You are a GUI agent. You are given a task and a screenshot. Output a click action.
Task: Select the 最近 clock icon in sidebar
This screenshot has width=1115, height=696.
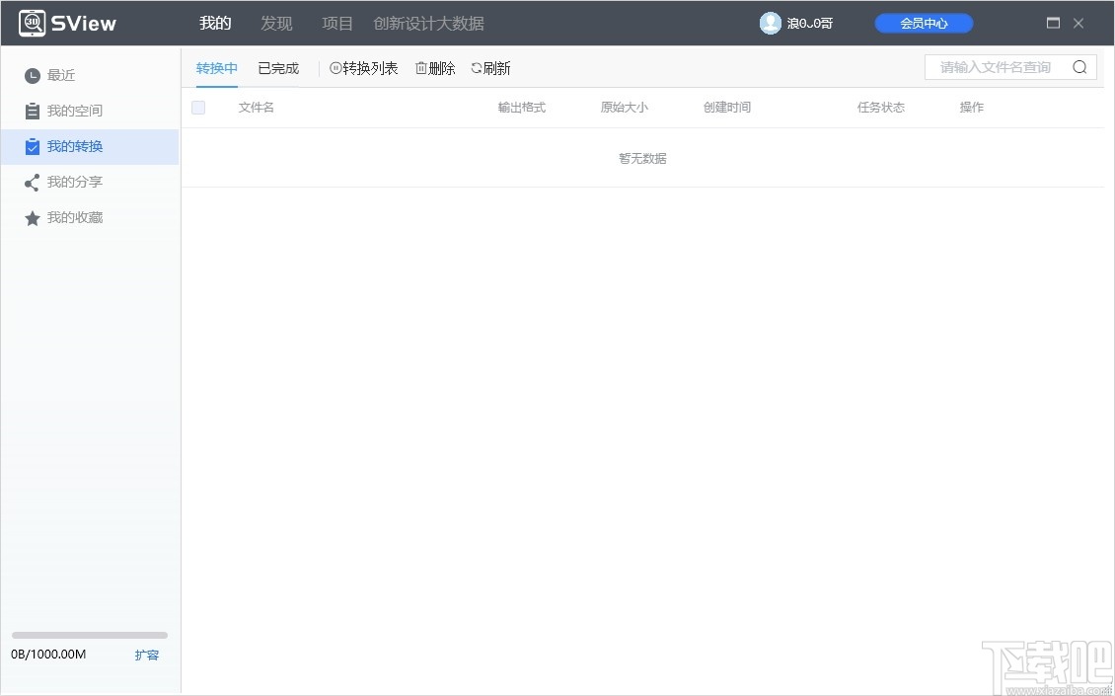click(x=33, y=74)
